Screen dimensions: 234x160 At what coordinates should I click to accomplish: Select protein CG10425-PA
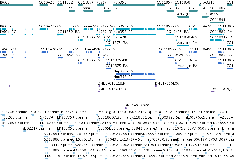[170, 58]
